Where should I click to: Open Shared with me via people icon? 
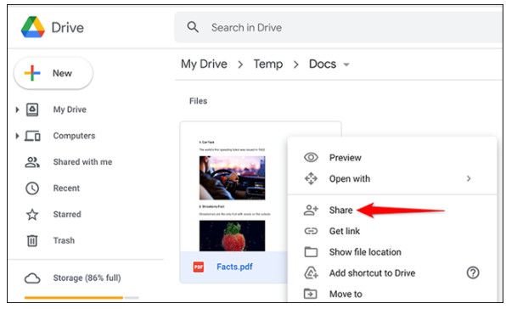point(32,162)
